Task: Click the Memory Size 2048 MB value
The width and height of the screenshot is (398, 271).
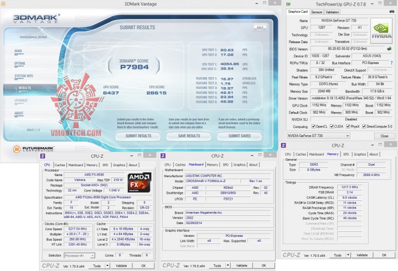Action: tap(324, 91)
